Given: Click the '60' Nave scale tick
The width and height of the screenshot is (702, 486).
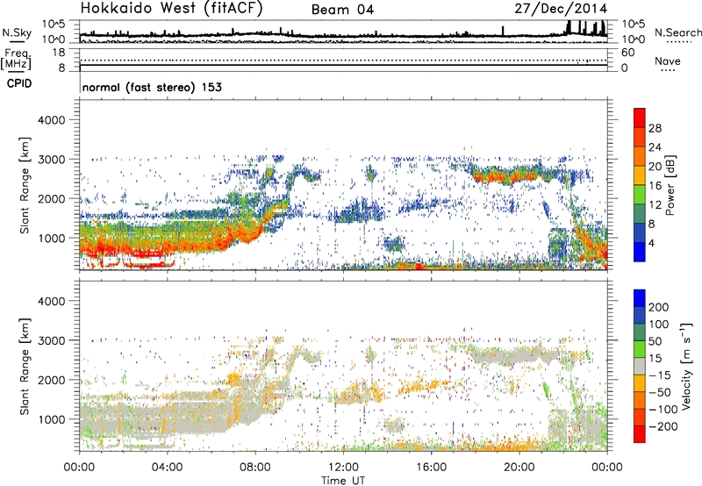Looking at the screenshot, I should tap(627, 53).
